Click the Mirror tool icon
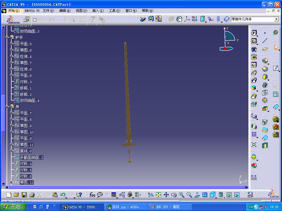Screen dimensions: 282x211 [x=254, y=126]
